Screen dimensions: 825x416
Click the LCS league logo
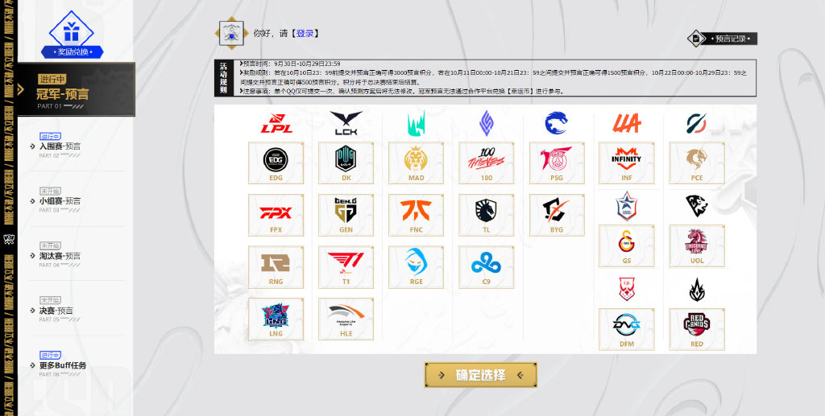point(486,123)
